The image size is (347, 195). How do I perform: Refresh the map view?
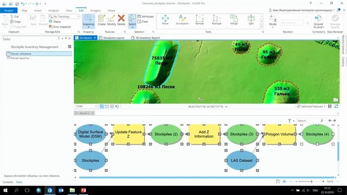(336, 106)
